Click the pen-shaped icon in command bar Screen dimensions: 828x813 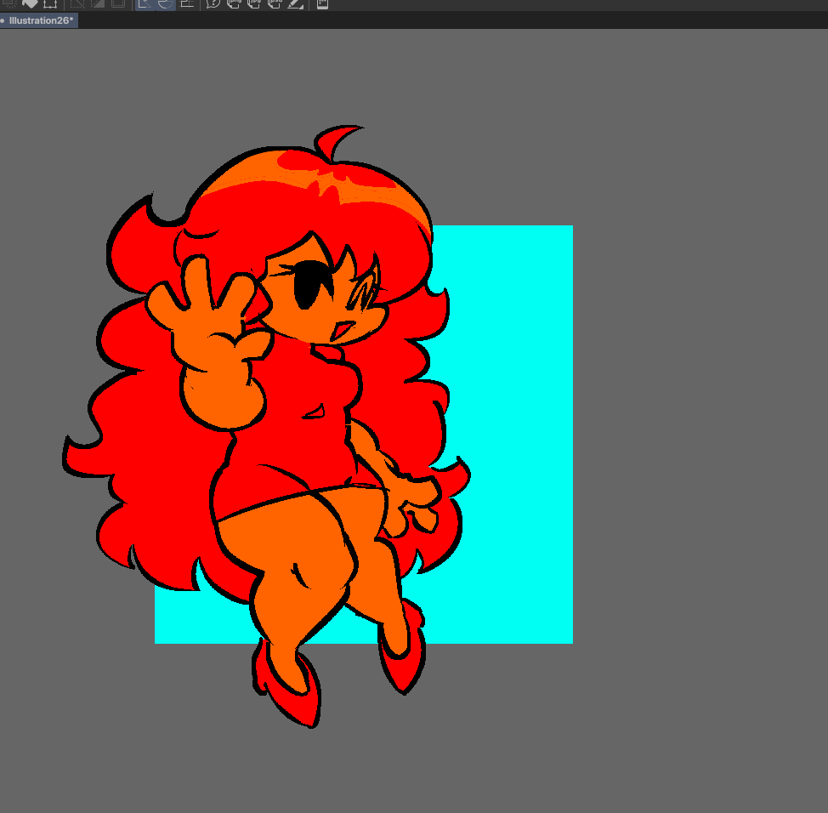pyautogui.click(x=295, y=3)
